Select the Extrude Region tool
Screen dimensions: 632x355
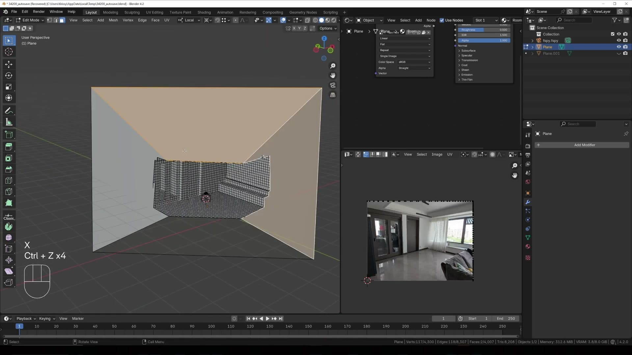(x=9, y=147)
